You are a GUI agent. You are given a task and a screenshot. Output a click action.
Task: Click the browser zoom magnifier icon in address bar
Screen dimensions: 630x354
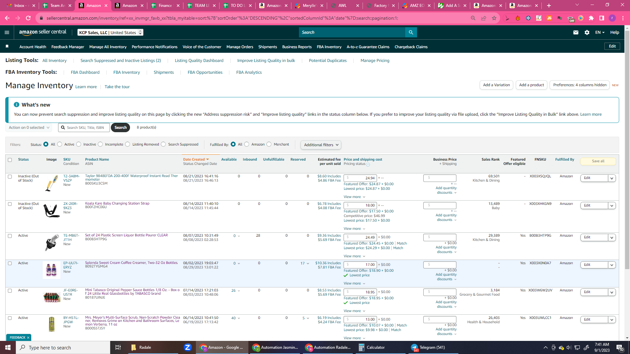(x=473, y=18)
